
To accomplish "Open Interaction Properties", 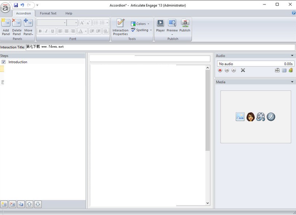I will tap(120, 27).
